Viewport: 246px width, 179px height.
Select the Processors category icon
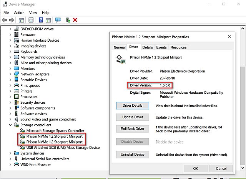pyautogui.click(x=16, y=97)
